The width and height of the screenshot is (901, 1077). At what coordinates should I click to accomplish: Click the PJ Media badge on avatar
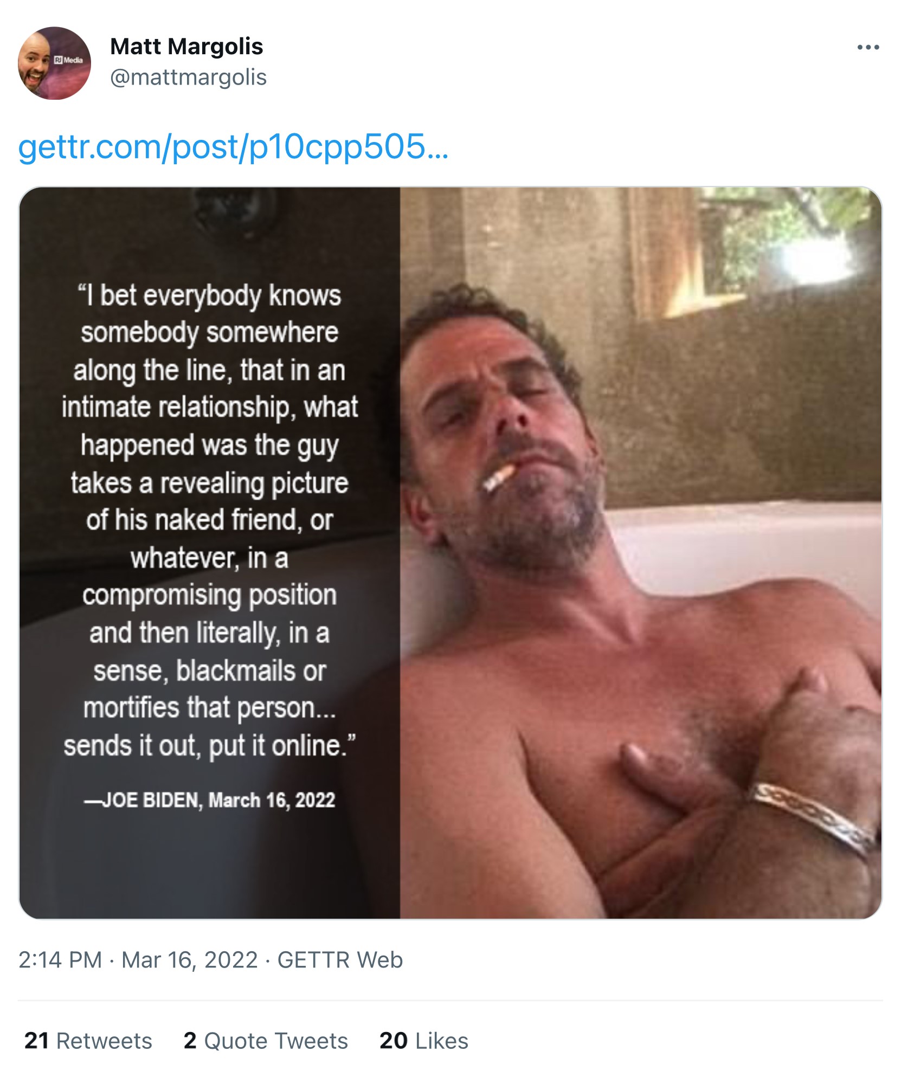pyautogui.click(x=69, y=60)
